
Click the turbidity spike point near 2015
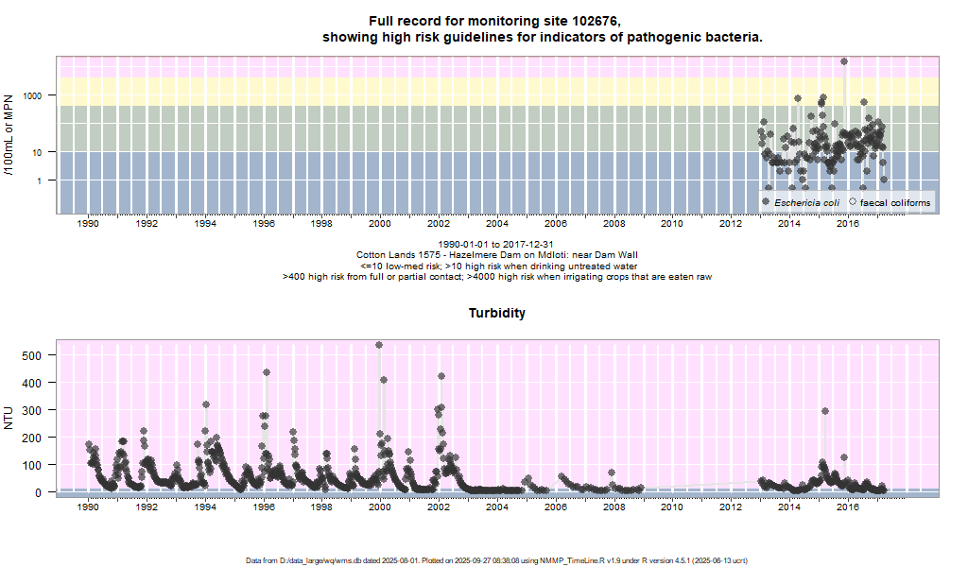[825, 412]
